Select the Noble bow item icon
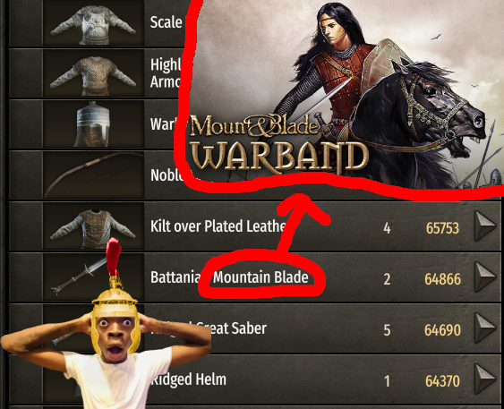 pyautogui.click(x=93, y=175)
